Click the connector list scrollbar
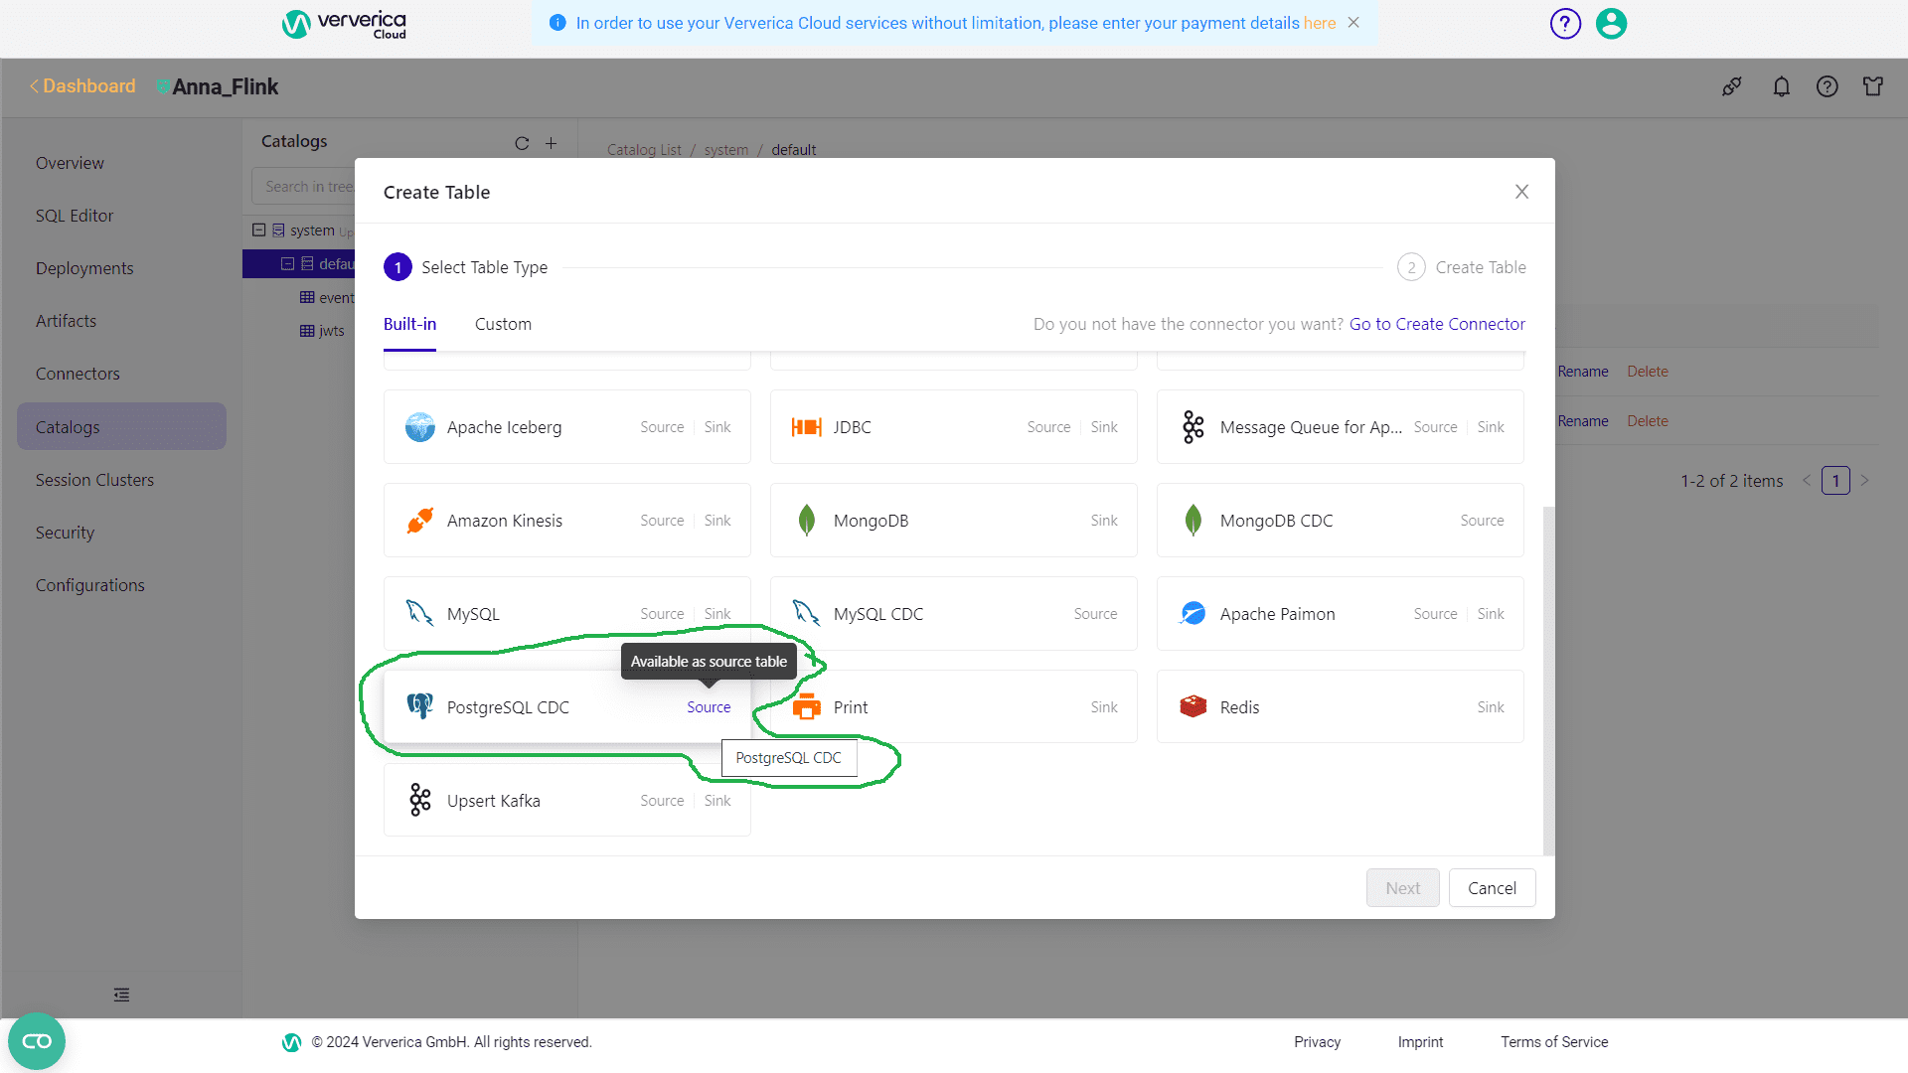Screen dimensions: 1908x1073 [x=1547, y=681]
